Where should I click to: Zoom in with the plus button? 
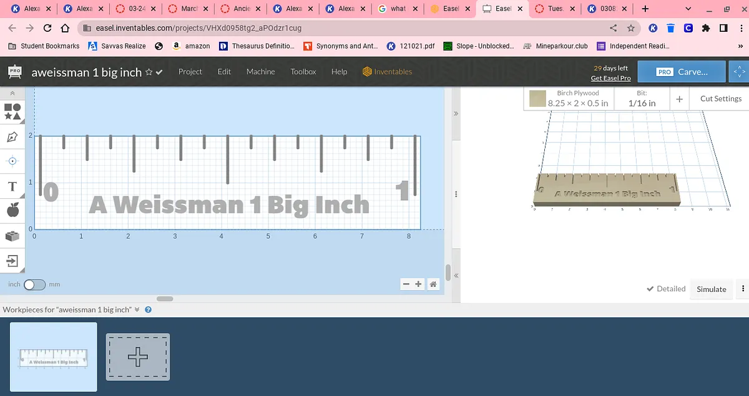pos(418,284)
